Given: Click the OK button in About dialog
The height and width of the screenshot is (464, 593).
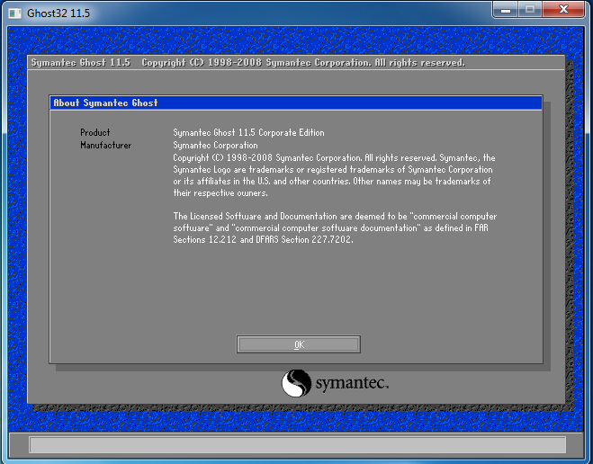Looking at the screenshot, I should tap(299, 344).
